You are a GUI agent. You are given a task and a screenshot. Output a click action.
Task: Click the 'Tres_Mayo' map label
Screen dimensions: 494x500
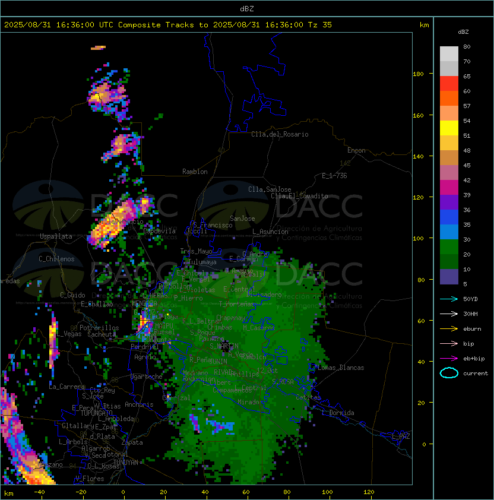coord(196,251)
